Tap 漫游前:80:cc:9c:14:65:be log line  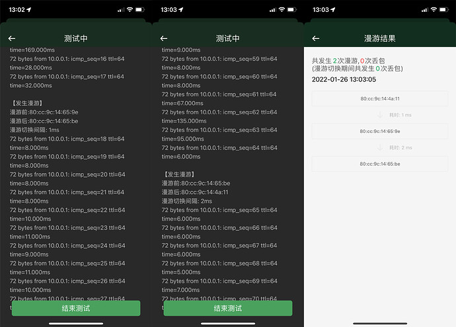click(196, 184)
